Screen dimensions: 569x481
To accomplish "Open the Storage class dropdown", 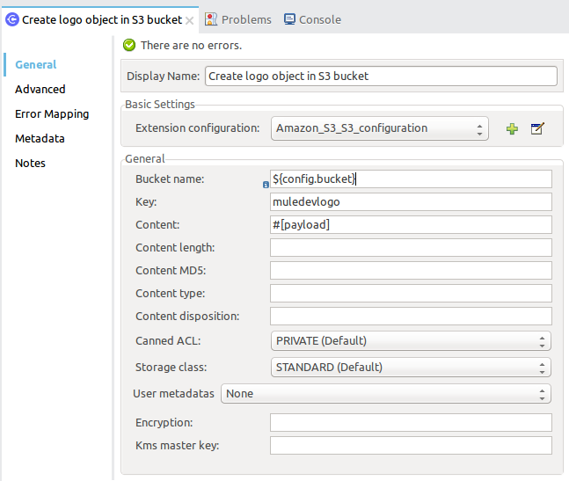I will pos(411,368).
